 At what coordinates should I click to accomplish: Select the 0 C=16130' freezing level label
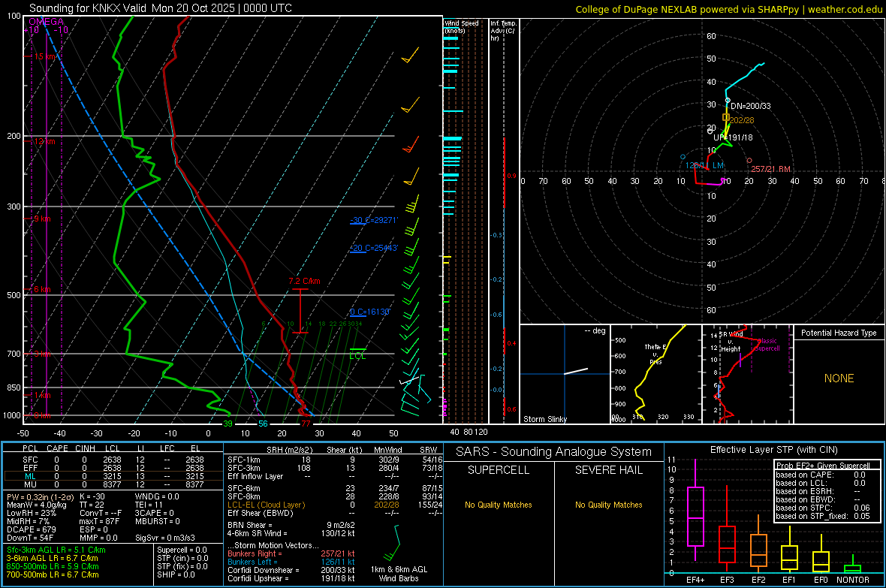pos(369,312)
